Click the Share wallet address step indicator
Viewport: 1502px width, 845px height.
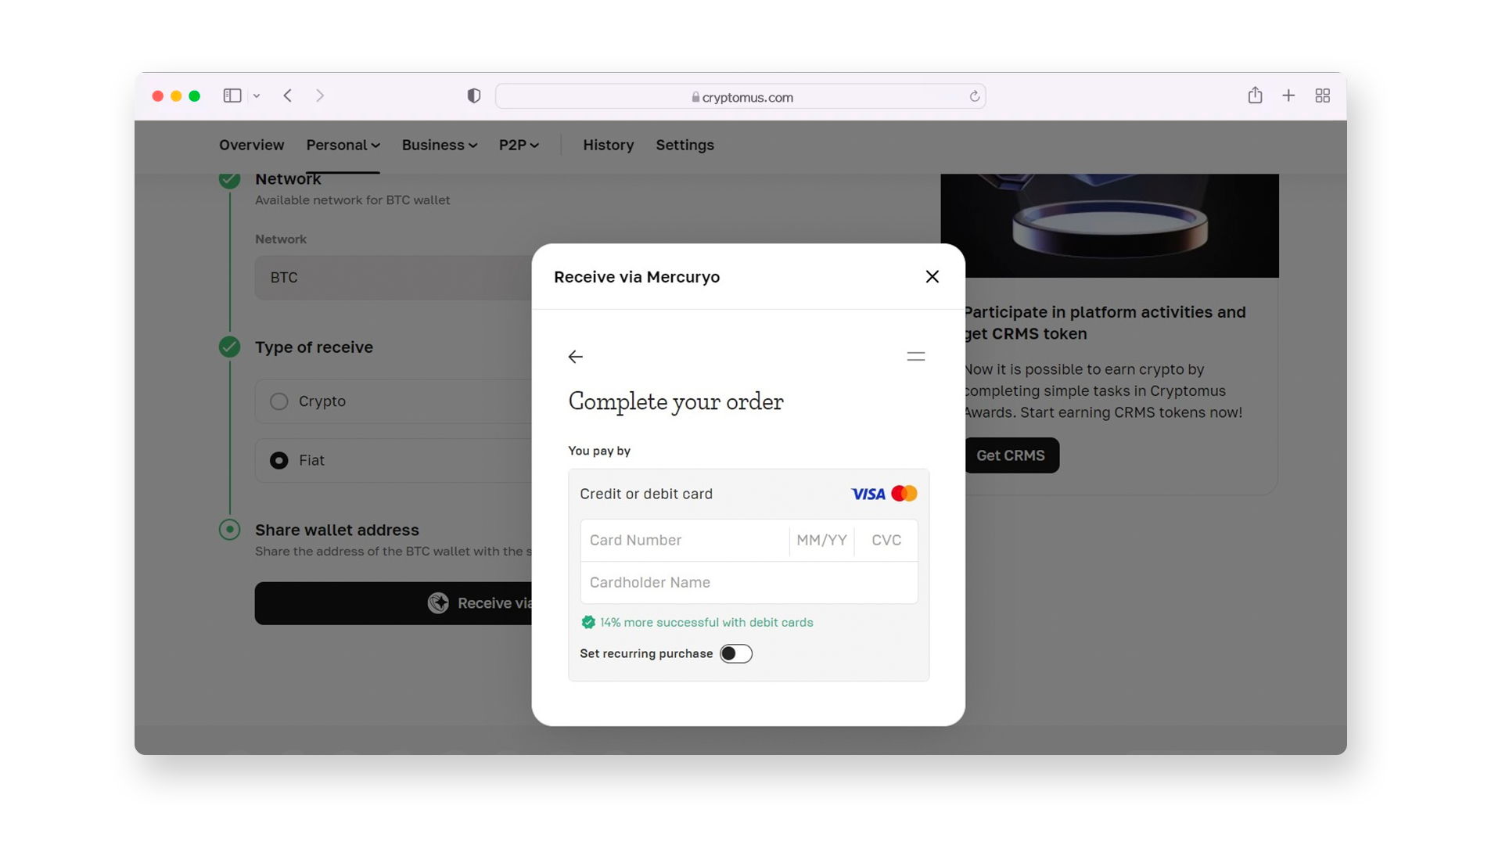229,530
